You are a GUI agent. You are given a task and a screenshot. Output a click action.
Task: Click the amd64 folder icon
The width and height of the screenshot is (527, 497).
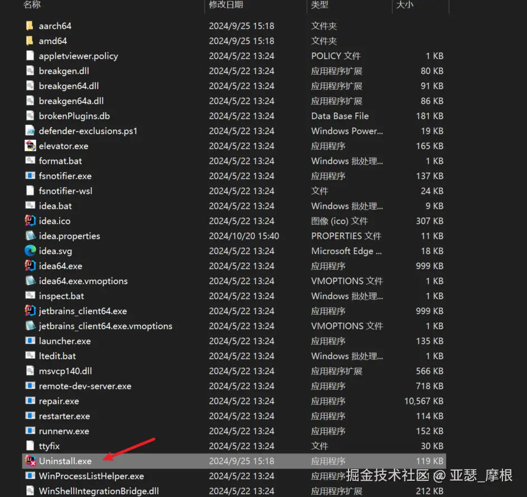30,41
